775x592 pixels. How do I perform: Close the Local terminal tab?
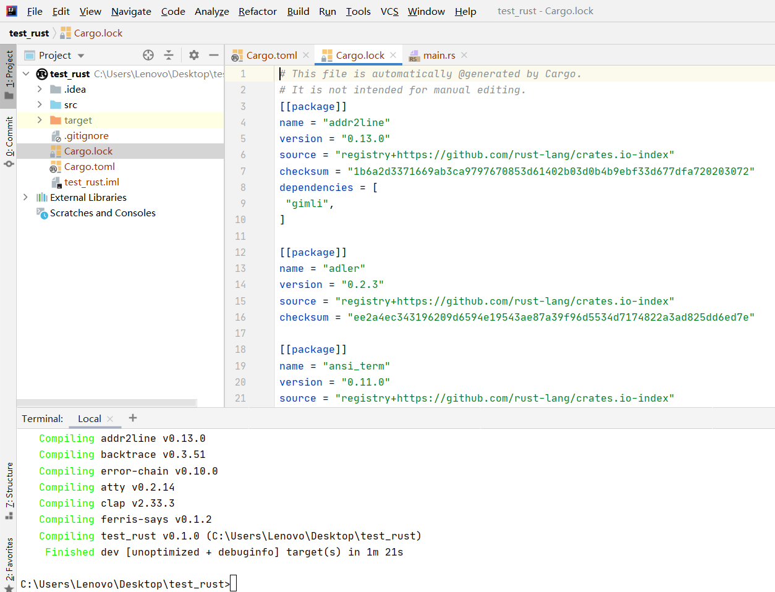110,418
